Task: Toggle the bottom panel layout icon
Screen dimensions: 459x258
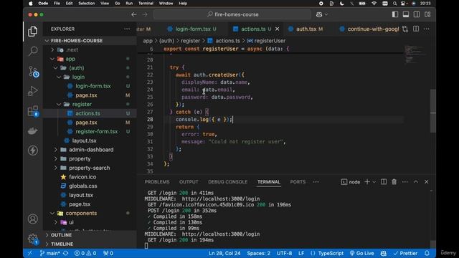Action: coord(406,14)
